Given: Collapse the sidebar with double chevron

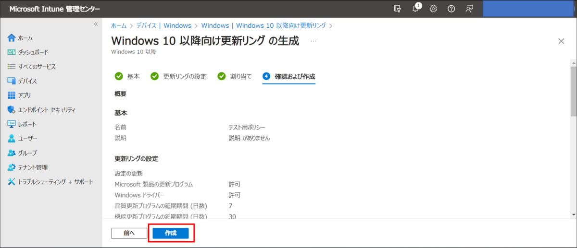Looking at the screenshot, I should click(x=96, y=24).
